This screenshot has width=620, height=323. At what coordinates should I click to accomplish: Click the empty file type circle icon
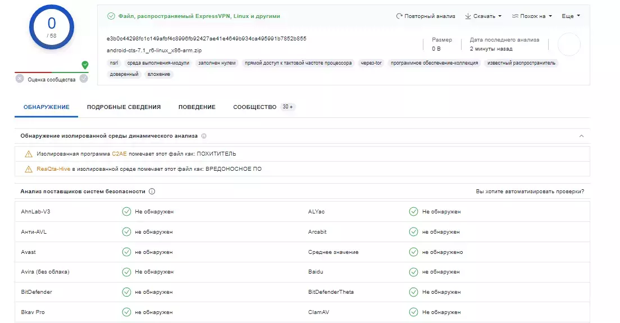coord(569,44)
